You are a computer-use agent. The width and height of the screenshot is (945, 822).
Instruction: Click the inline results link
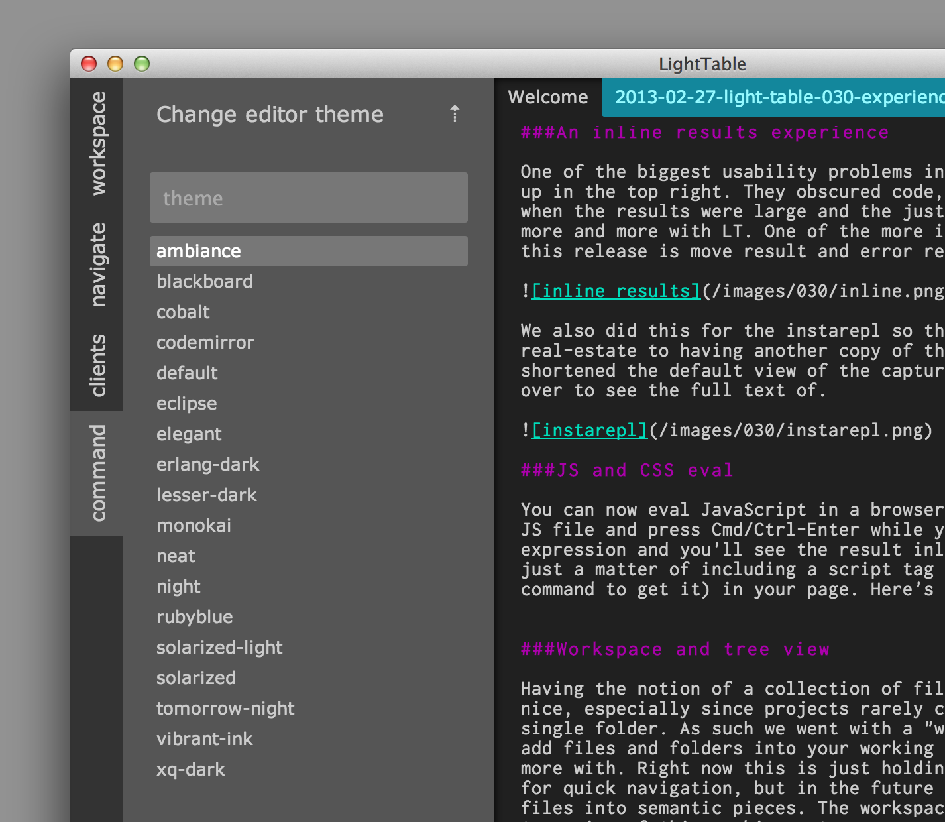click(x=616, y=291)
